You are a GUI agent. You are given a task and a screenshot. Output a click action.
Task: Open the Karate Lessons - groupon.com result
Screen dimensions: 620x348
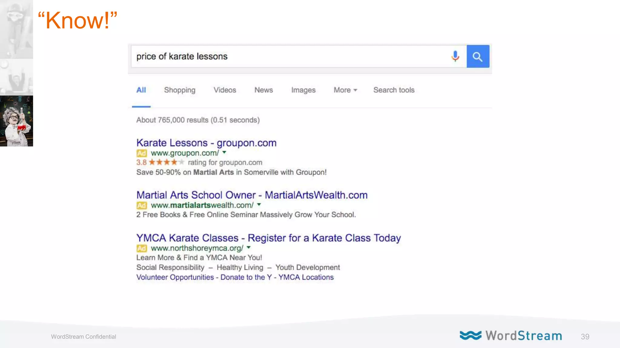[206, 143]
